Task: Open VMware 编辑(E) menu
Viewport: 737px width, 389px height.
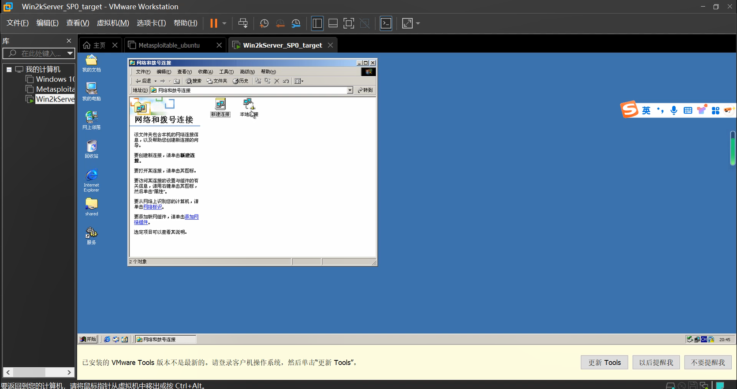Action: coord(47,23)
